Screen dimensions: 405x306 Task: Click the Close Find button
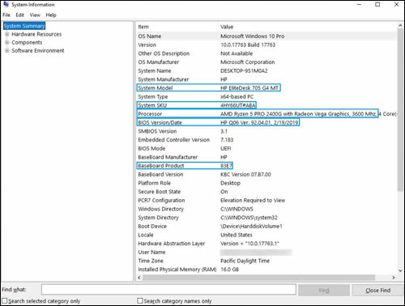pyautogui.click(x=377, y=291)
